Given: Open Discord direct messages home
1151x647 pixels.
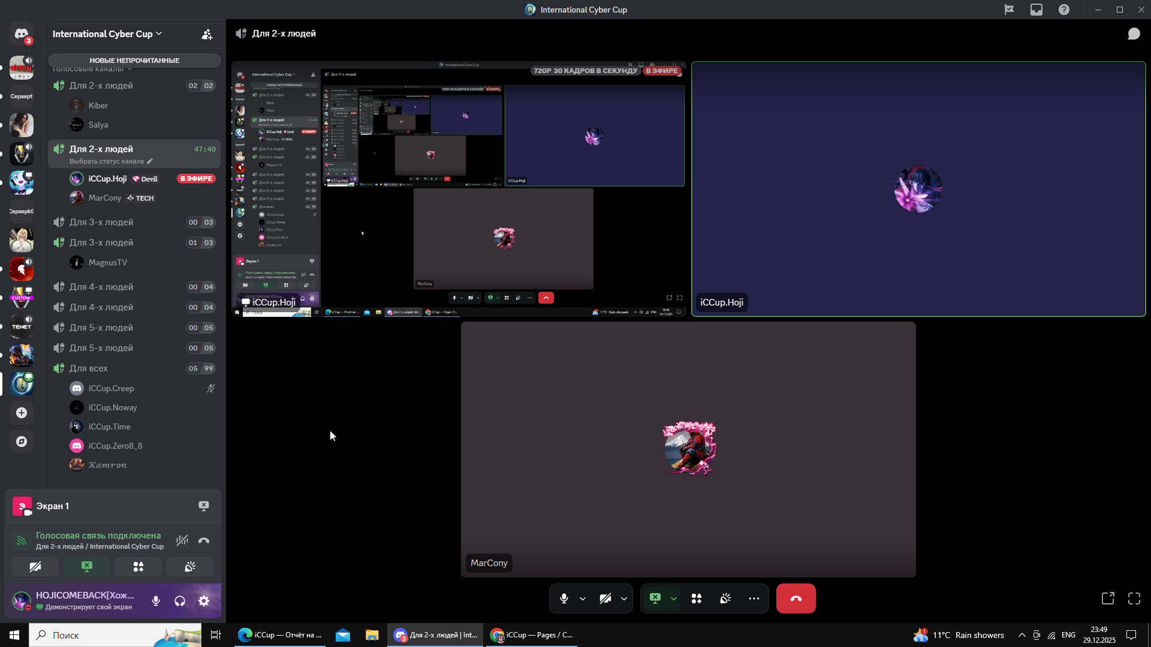Looking at the screenshot, I should click(22, 34).
